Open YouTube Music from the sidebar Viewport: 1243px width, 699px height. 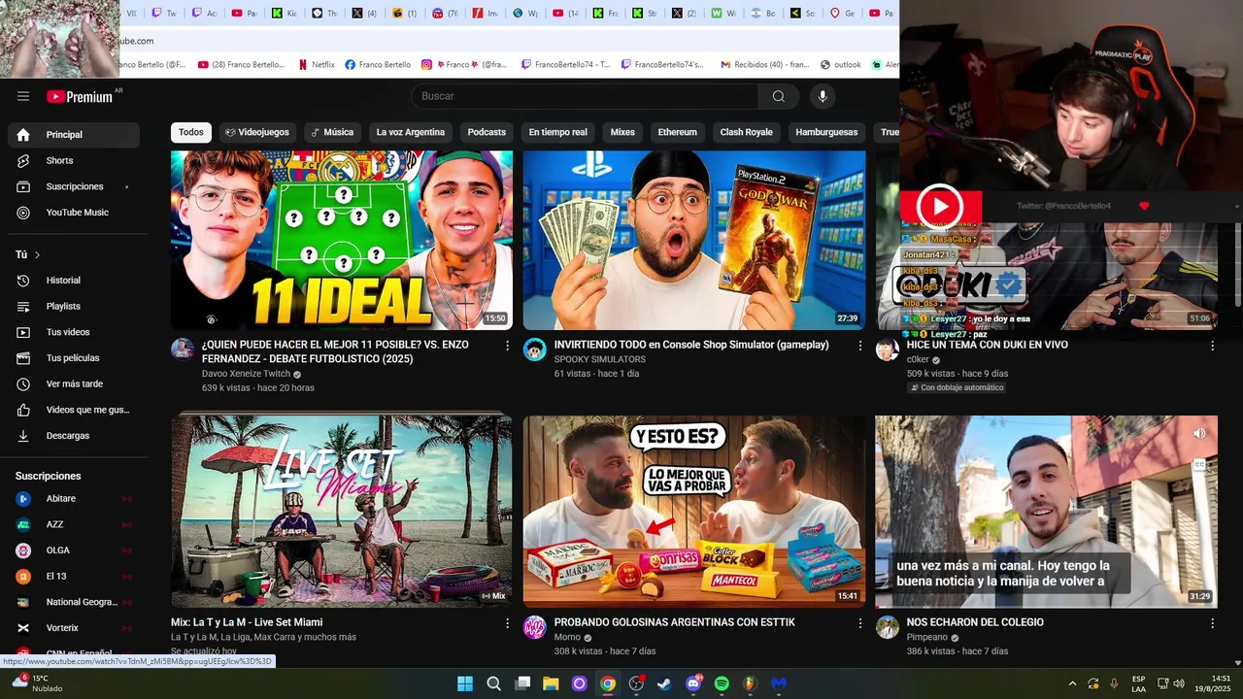pos(74,213)
